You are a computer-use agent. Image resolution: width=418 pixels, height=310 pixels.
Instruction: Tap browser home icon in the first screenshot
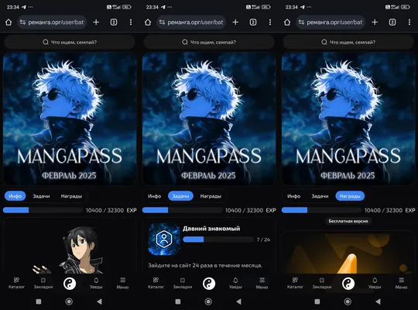[9, 22]
